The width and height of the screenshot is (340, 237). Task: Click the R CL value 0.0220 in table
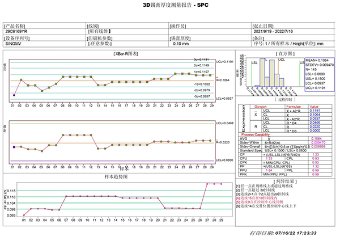[315, 127]
